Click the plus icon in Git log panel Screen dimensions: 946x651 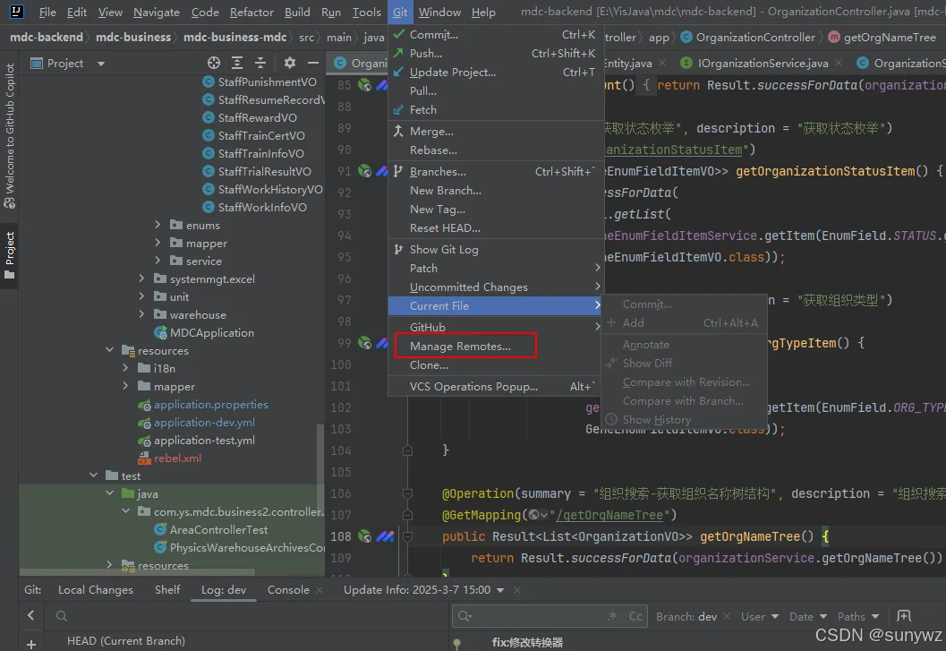[30, 644]
